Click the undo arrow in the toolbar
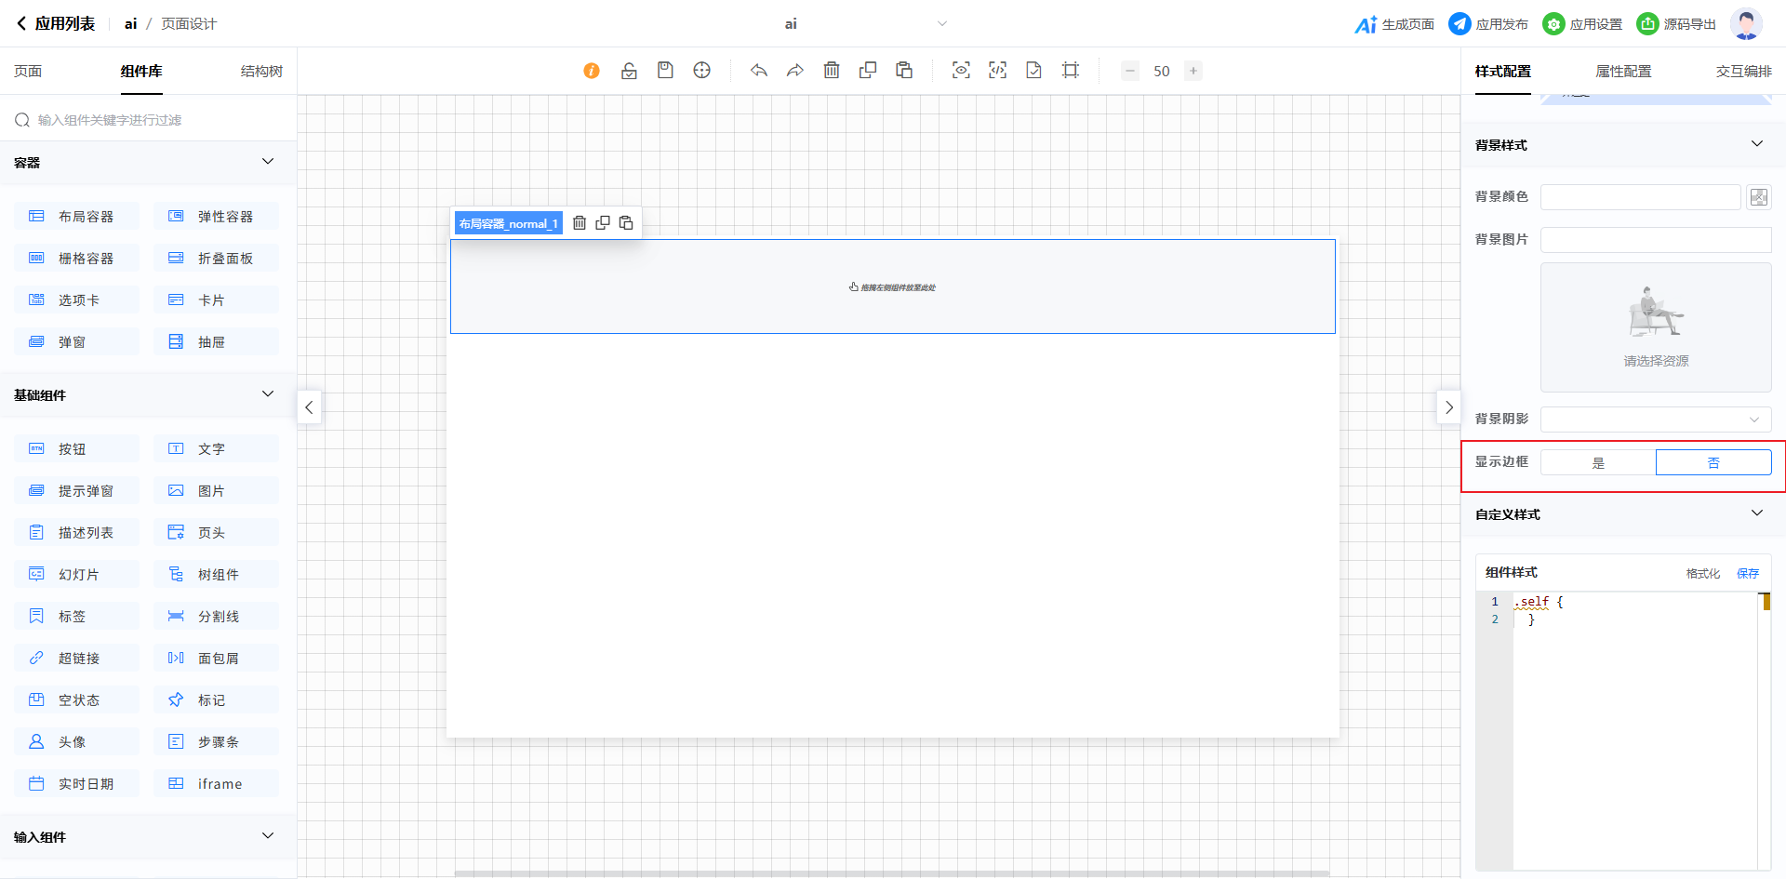Viewport: 1786px width, 879px height. tap(759, 71)
